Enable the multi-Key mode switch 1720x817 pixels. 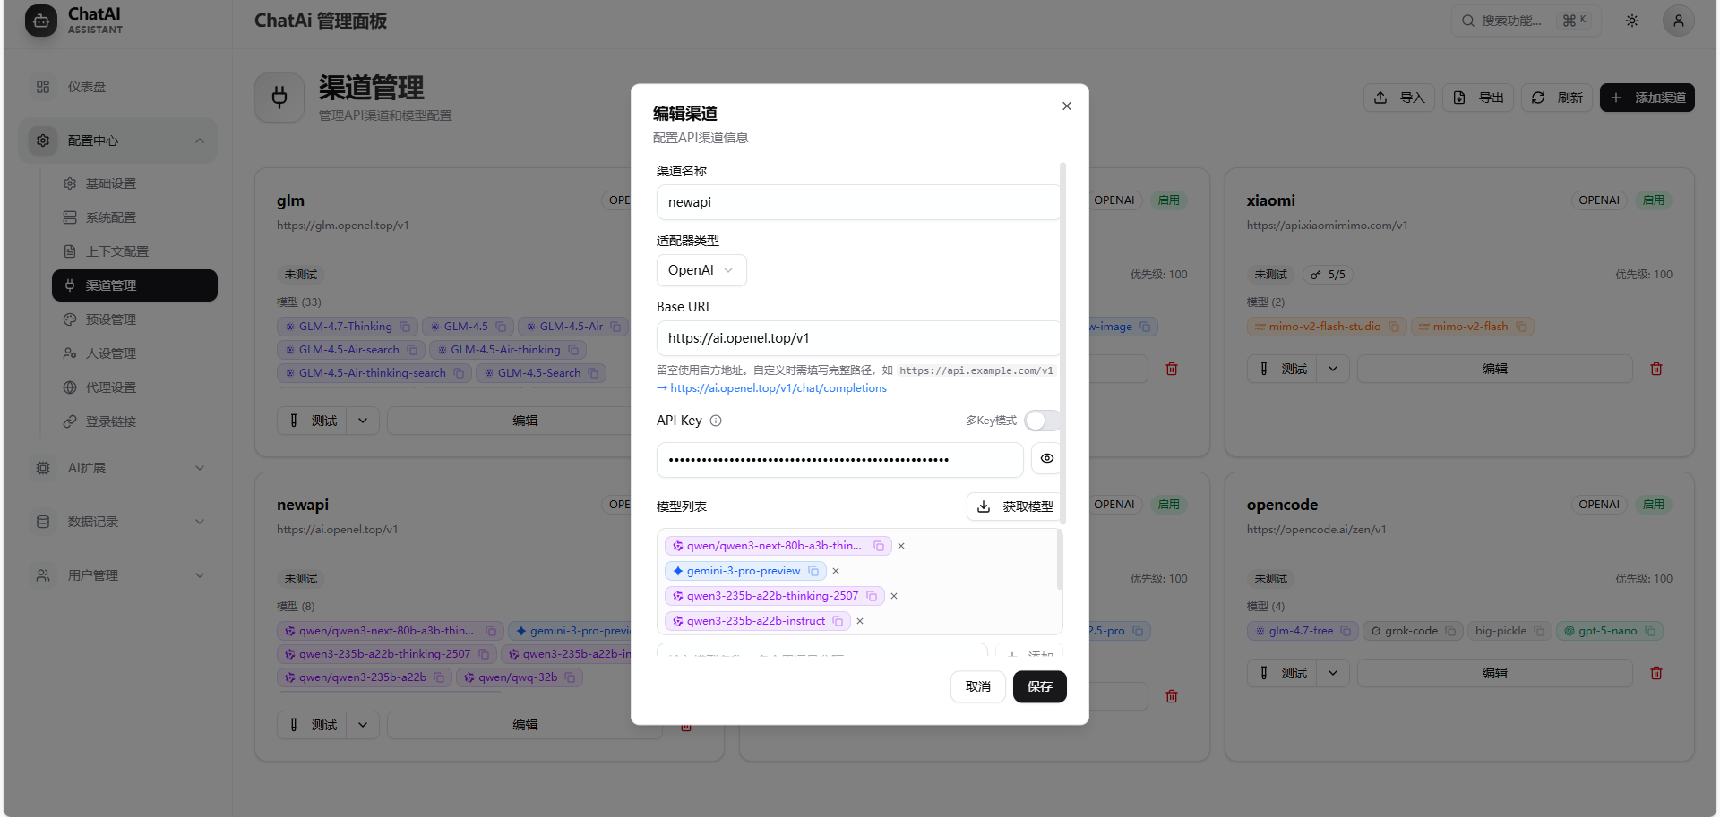(x=1042, y=421)
